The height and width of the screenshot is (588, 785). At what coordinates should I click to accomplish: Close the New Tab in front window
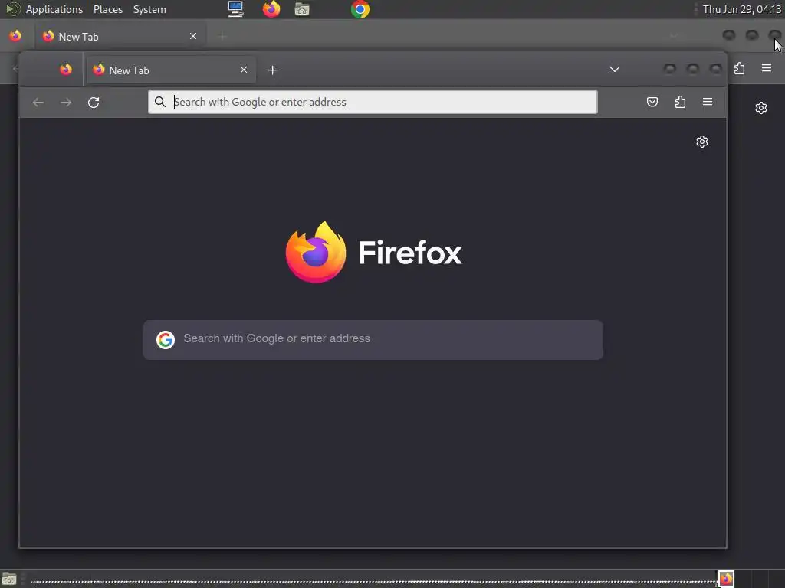point(243,70)
